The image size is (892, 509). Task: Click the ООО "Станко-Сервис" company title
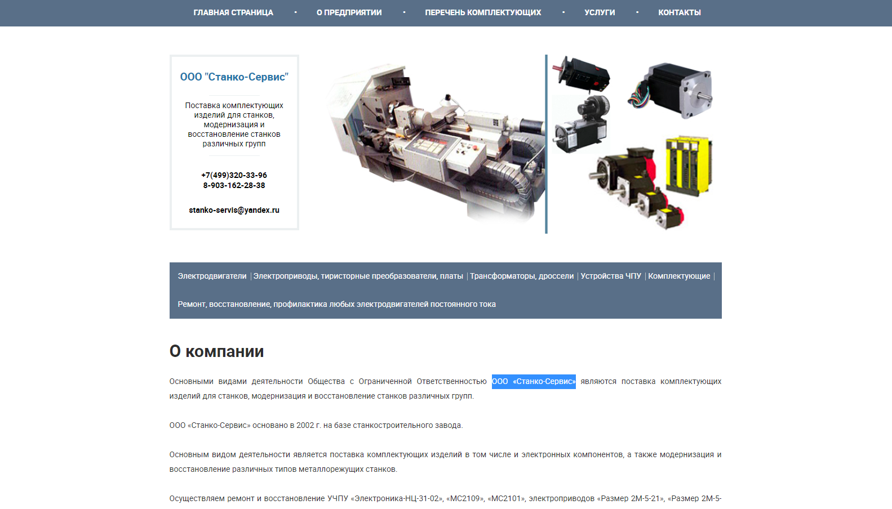(234, 77)
